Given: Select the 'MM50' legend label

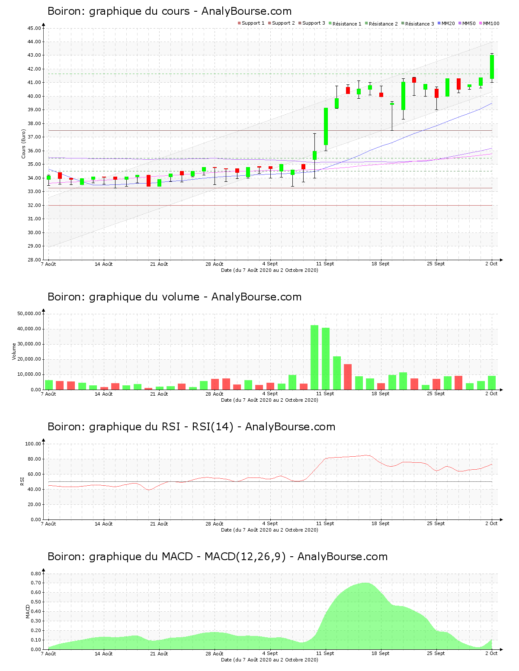Looking at the screenshot, I should [469, 23].
